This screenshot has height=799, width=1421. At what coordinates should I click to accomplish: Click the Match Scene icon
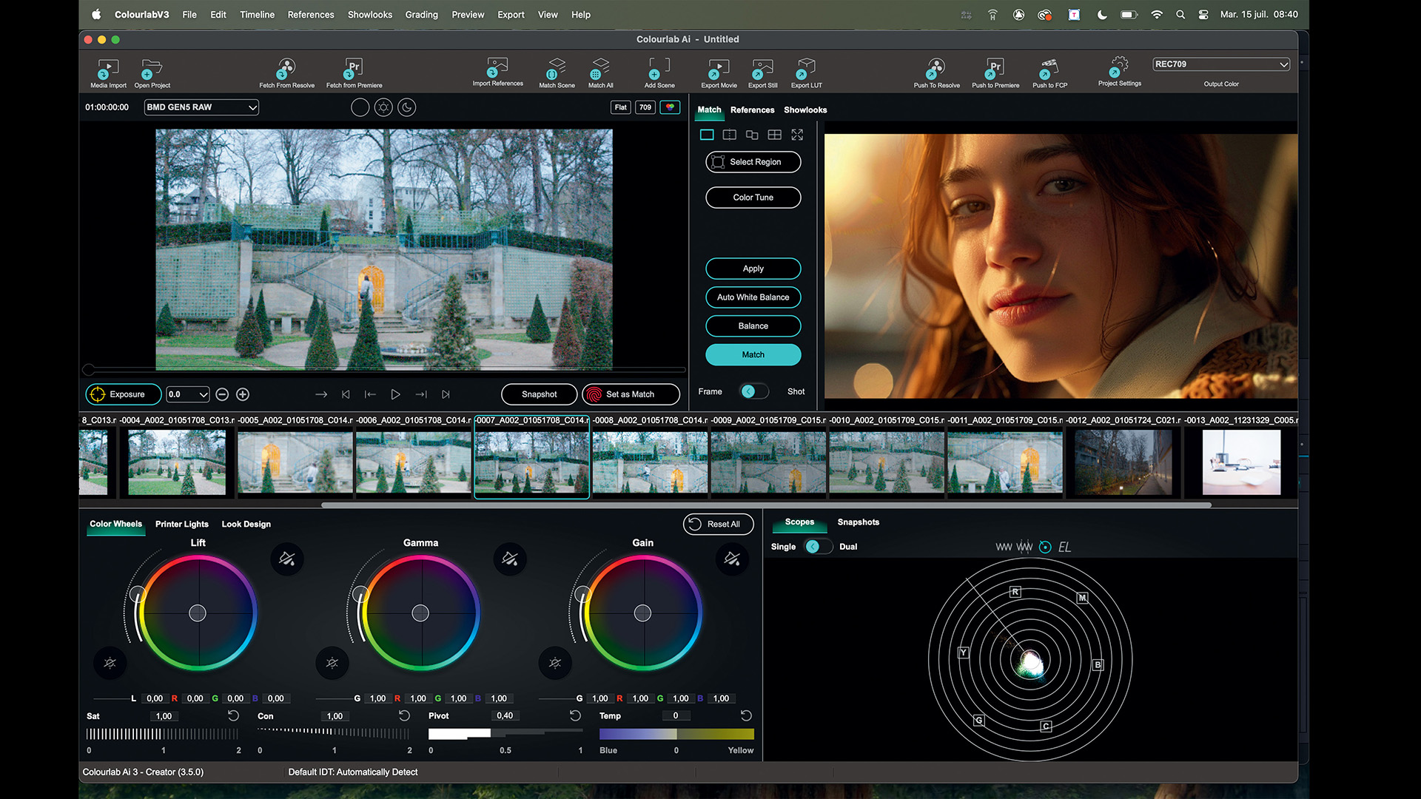[x=557, y=70]
